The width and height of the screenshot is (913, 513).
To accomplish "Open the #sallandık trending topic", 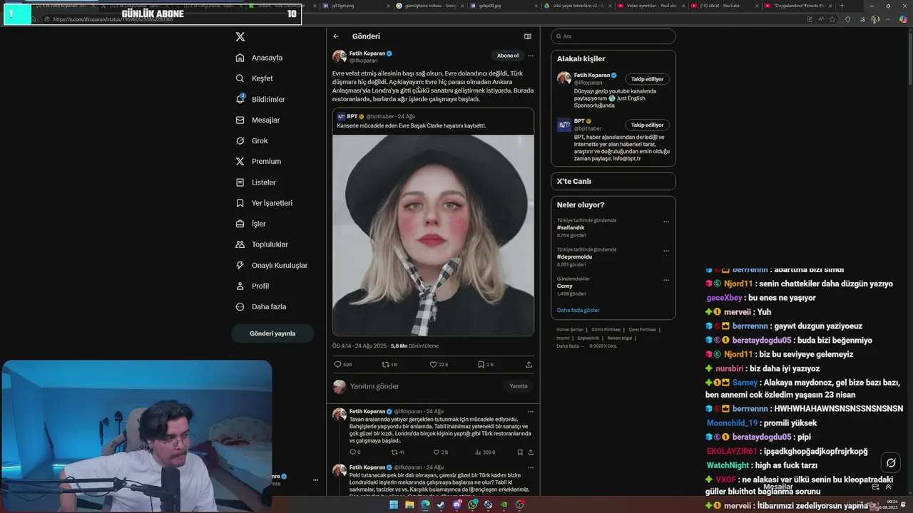I will tap(571, 227).
